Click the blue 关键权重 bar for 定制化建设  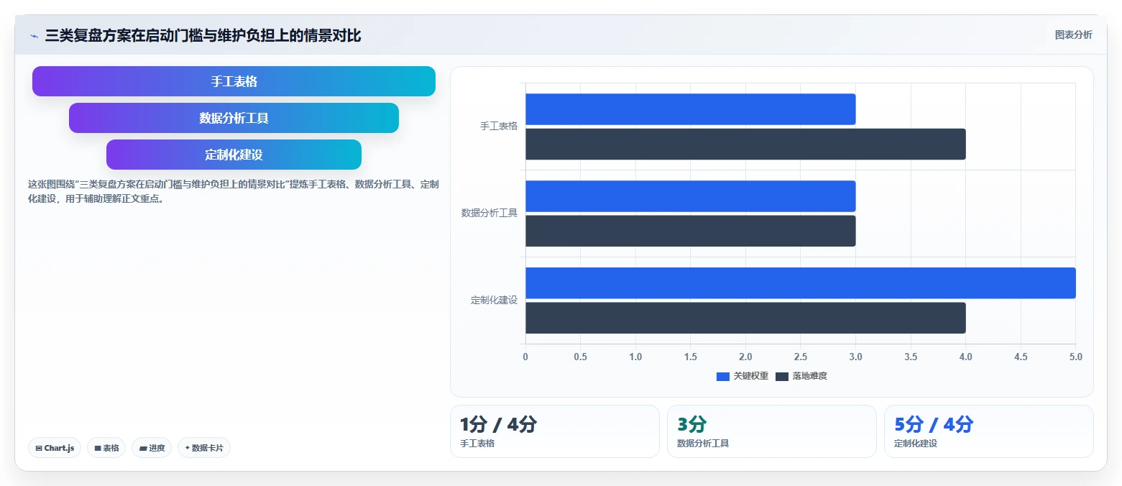coord(801,283)
